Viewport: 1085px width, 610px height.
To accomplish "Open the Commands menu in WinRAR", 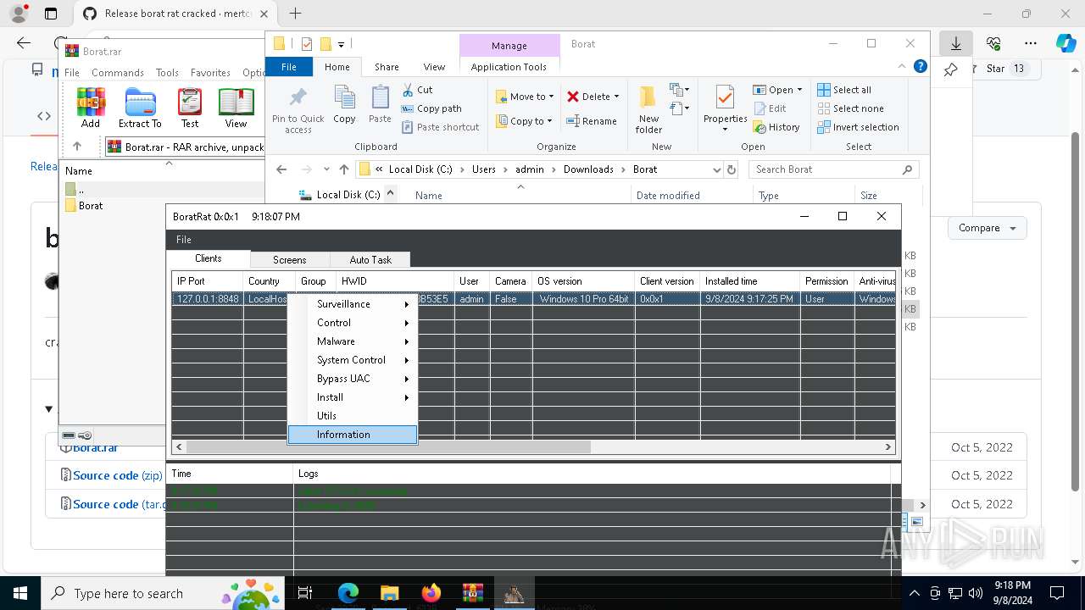I will (118, 73).
